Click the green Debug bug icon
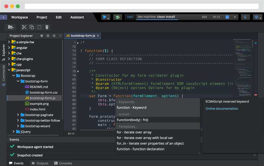Image resolution: width=264 pixels, height=166 pixels. [x=118, y=17]
